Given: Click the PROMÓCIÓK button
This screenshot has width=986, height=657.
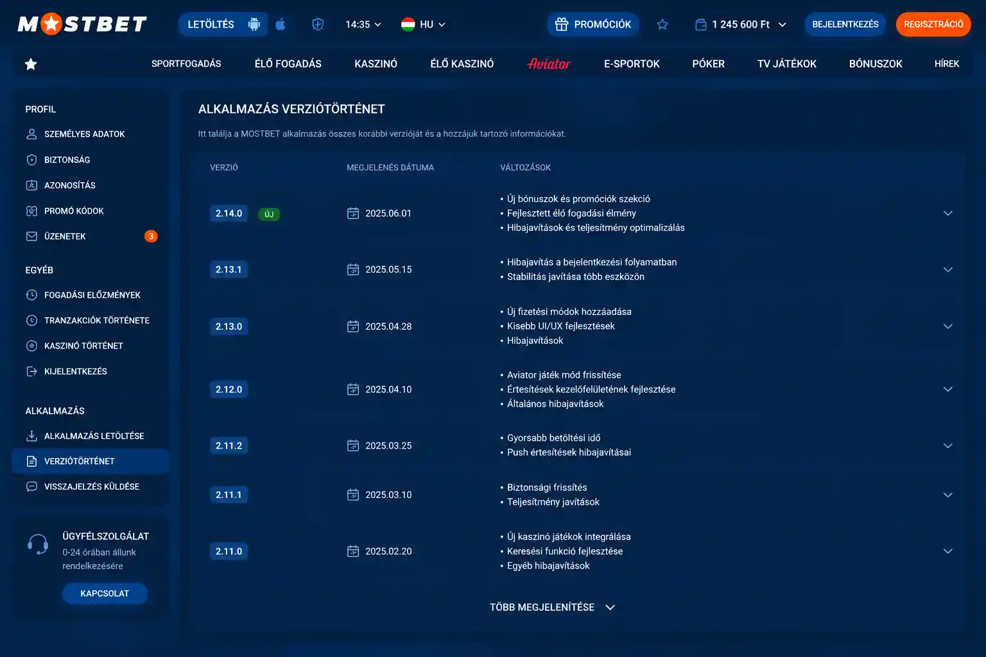Looking at the screenshot, I should pos(593,24).
